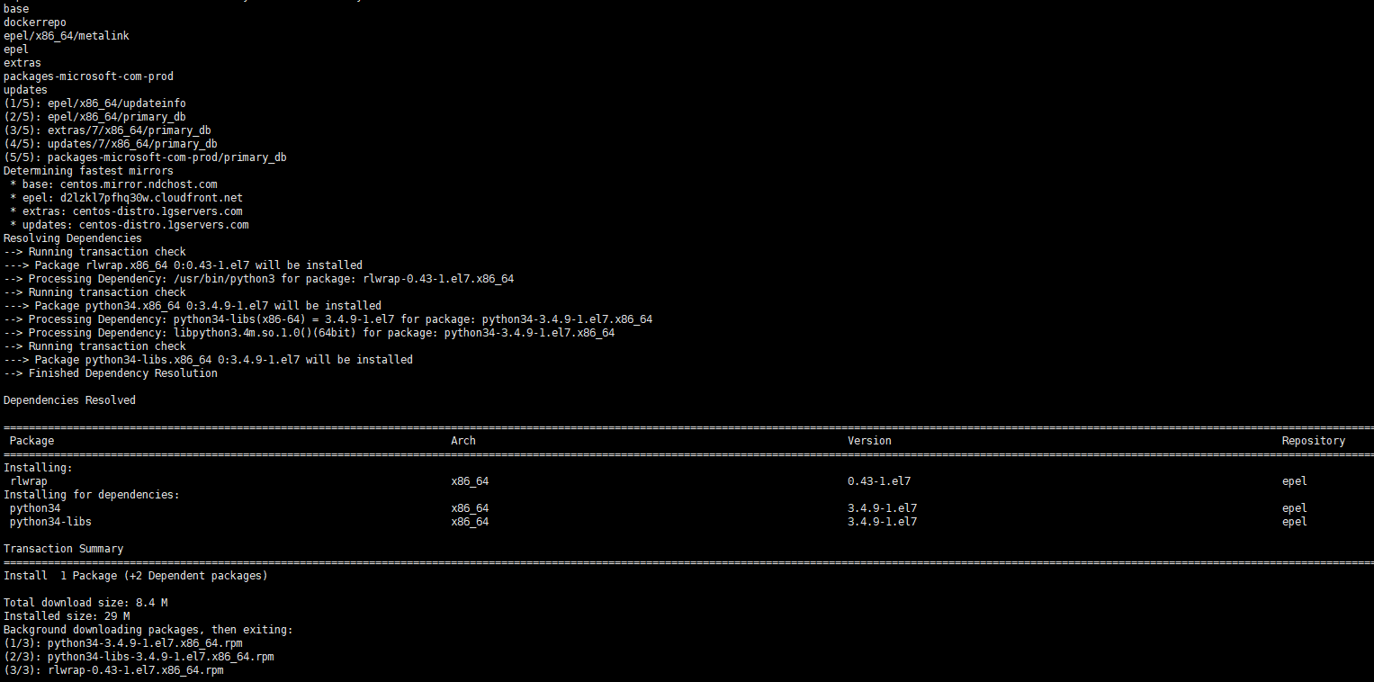Click the '(2/5): epel/x86_64/primary_db' line
This screenshot has width=1374, height=682.
94,117
